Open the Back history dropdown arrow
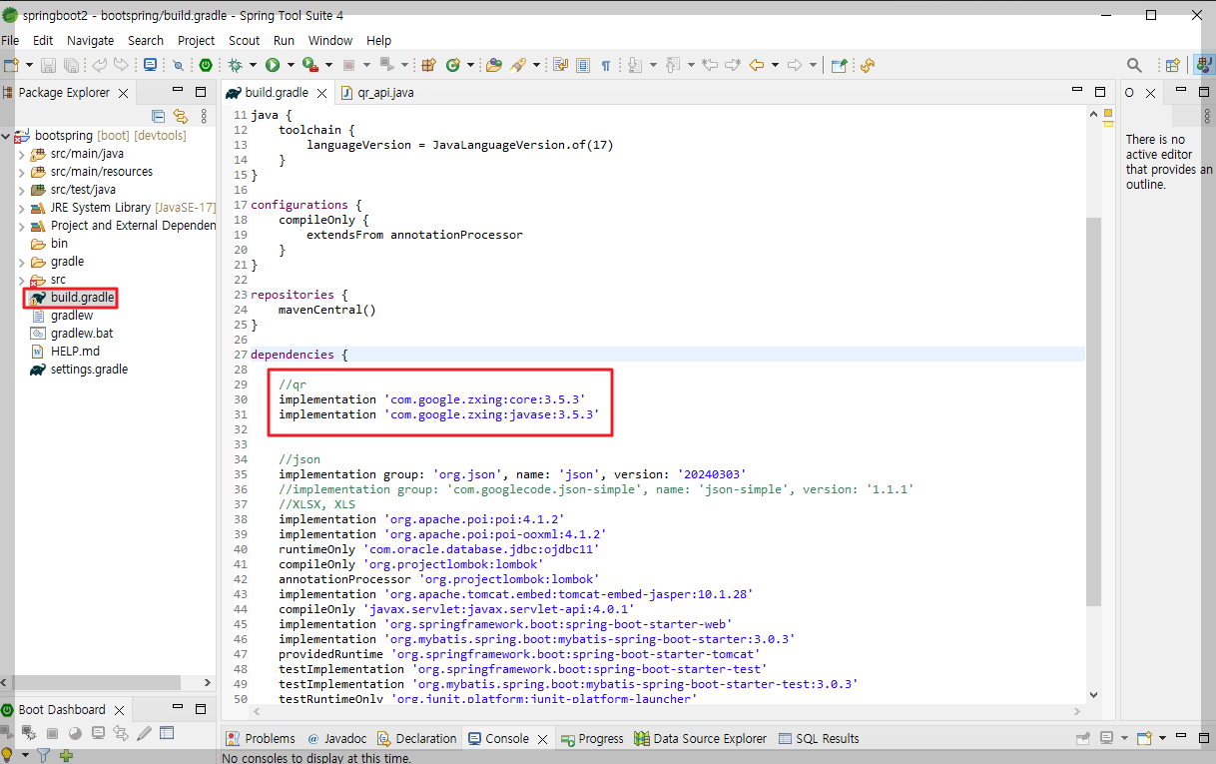The height and width of the screenshot is (764, 1216). pos(775,65)
